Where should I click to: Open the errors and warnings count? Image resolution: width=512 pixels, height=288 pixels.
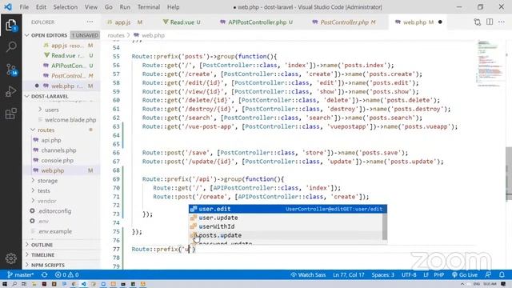coord(67,275)
